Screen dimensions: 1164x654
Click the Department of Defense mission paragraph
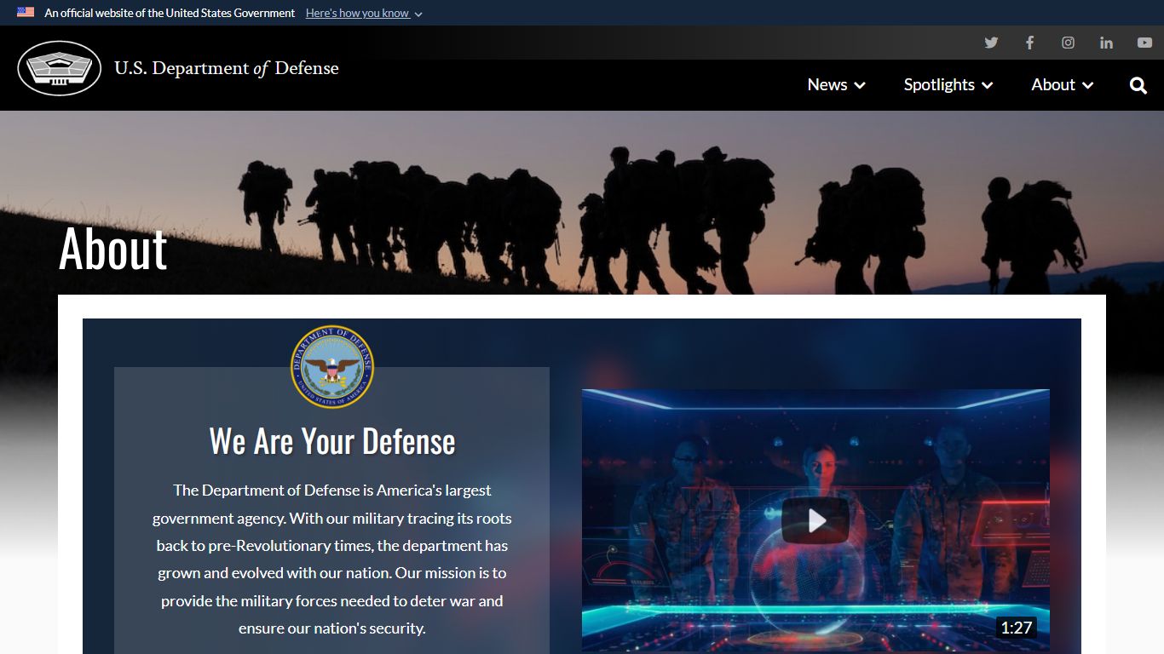(x=332, y=559)
